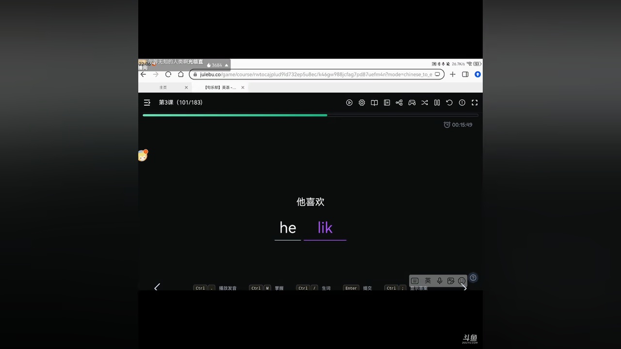The width and height of the screenshot is (621, 349).
Task: Click 提交 submit button
Action: 358,288
